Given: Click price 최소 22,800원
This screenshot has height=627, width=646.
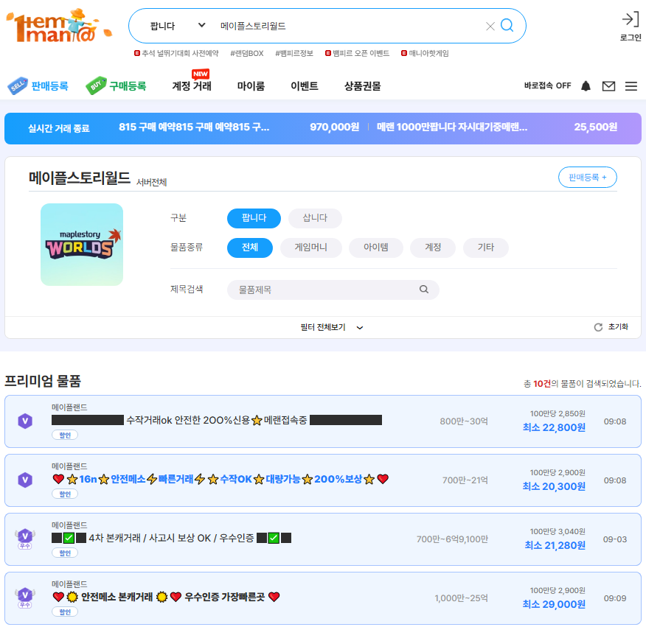Looking at the screenshot, I should click(554, 428).
